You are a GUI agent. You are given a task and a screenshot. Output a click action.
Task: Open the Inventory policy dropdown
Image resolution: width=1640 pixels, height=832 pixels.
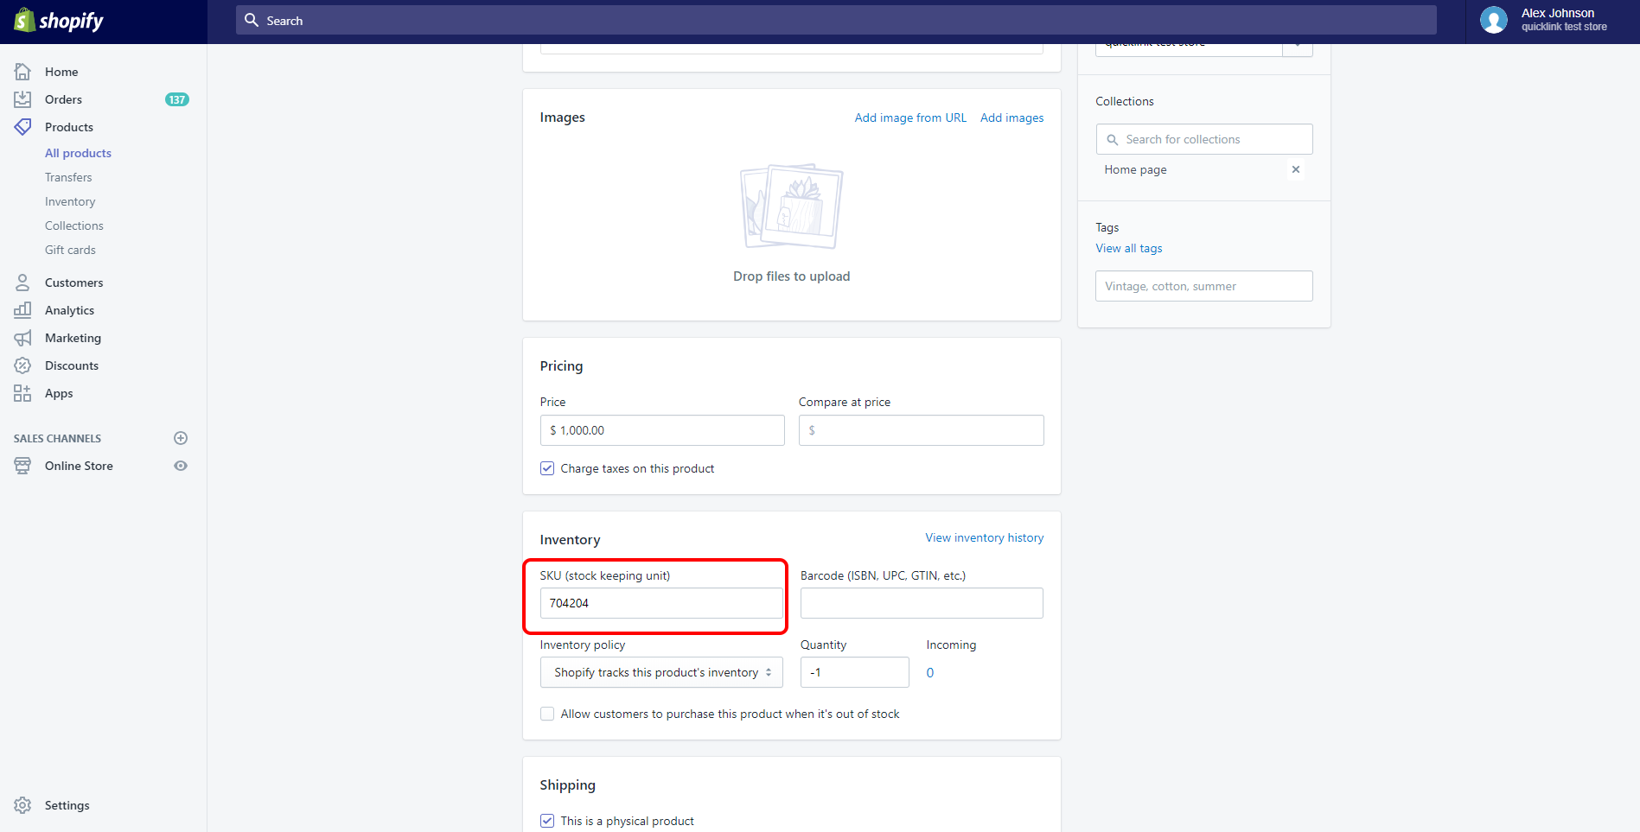pyautogui.click(x=661, y=672)
